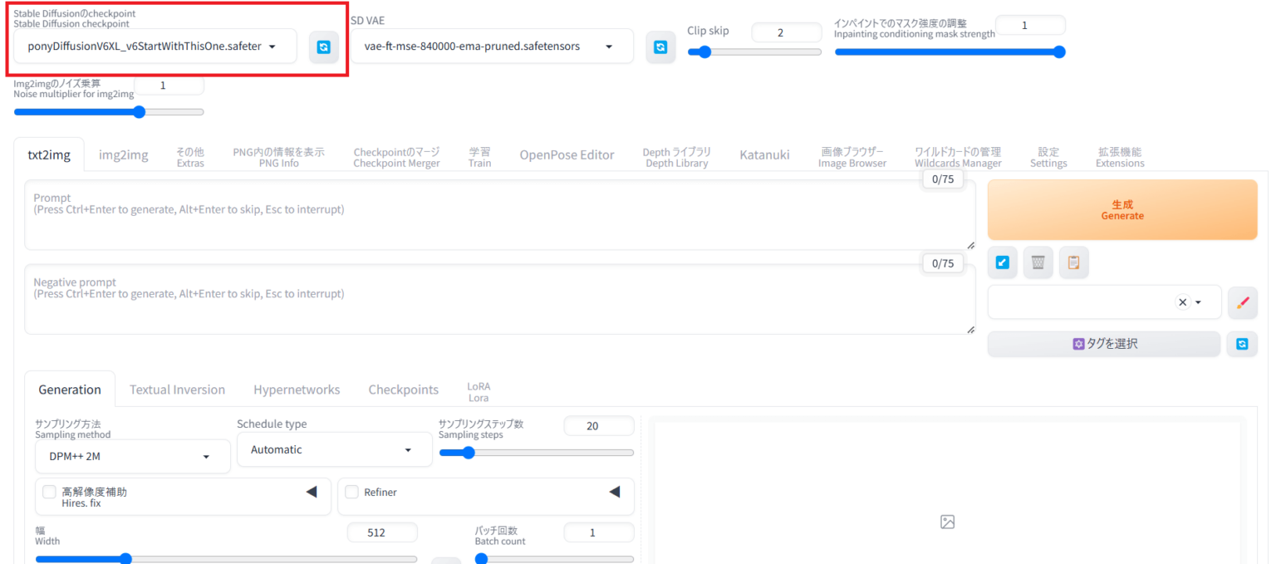Clear the styles selection with the X icon
1276x564 pixels.
point(1183,302)
